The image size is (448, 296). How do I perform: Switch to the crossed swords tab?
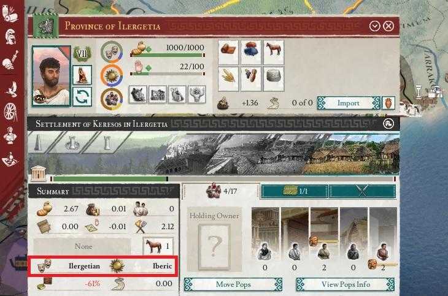[362, 191]
